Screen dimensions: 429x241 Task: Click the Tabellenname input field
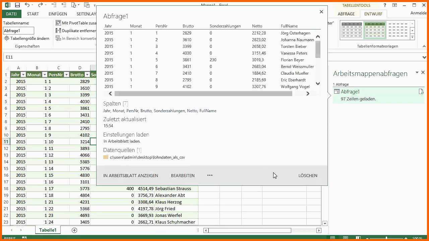(19, 31)
